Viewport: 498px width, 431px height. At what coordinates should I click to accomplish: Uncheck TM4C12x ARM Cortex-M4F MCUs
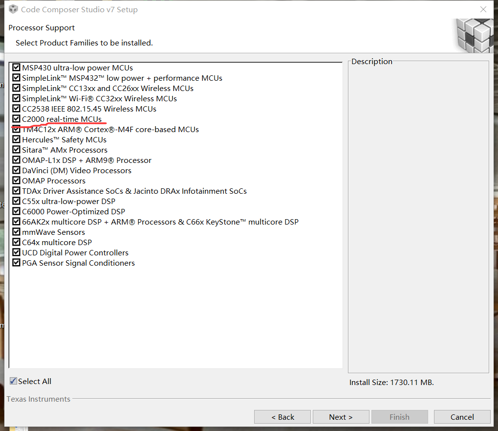coord(16,129)
